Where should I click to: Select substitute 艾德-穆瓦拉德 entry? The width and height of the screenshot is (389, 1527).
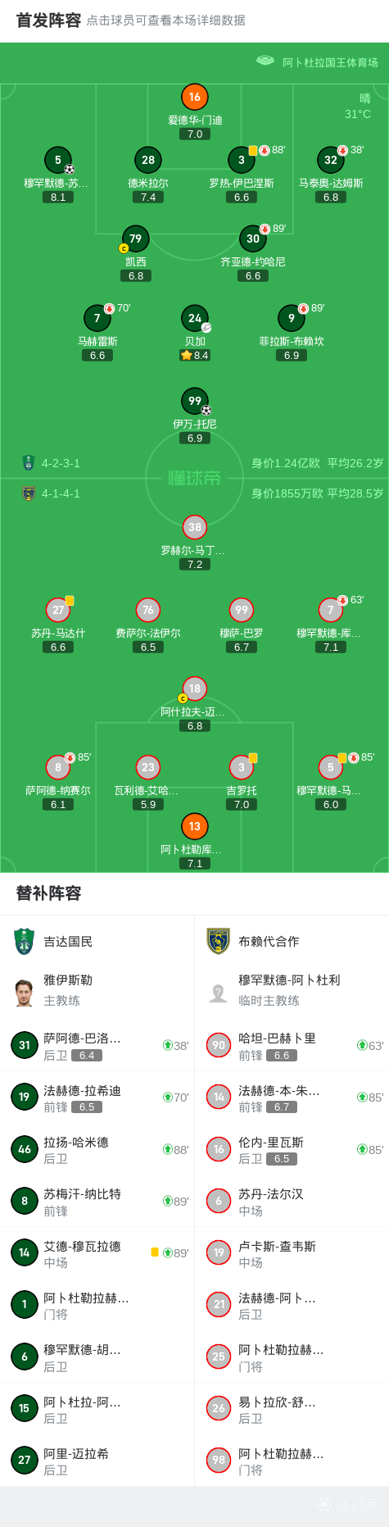(x=97, y=1253)
